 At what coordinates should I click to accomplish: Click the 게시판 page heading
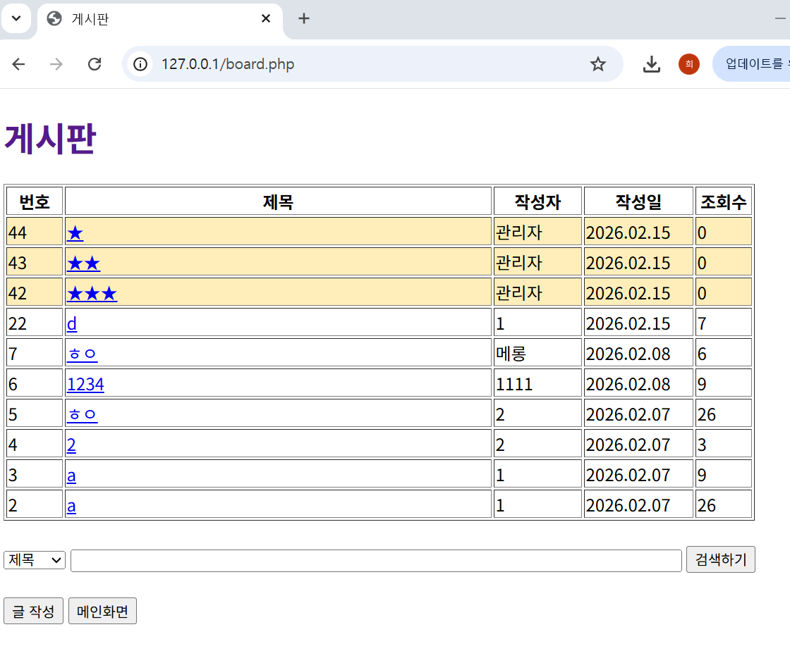[50, 138]
